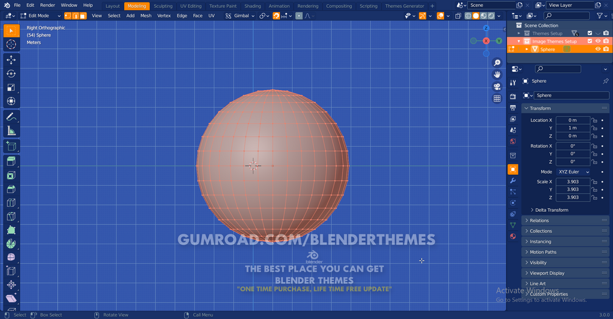Click the red X axis gizmo
Screen dimensions: 613x319
[x=486, y=41]
